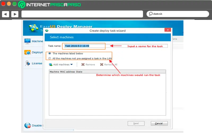Viewport: 212px width, 133px height.
Task: Click the Add machines computer icon
Action: click(51, 65)
